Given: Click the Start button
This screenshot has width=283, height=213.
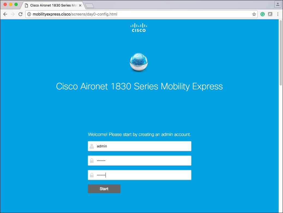Looking at the screenshot, I should [104, 189].
